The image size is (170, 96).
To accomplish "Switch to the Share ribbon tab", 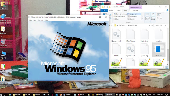I will pyautogui.click(x=118, y=10).
